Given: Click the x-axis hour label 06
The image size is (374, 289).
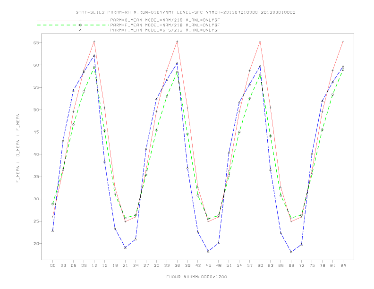Looking at the screenshot, I should tap(74, 265).
